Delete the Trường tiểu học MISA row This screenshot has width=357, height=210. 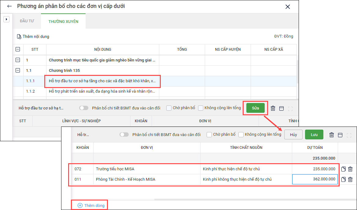pos(350,169)
